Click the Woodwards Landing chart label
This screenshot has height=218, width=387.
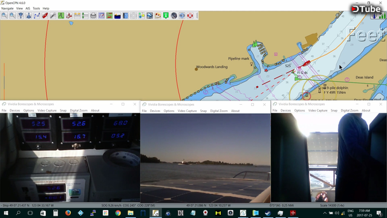pos(212,67)
